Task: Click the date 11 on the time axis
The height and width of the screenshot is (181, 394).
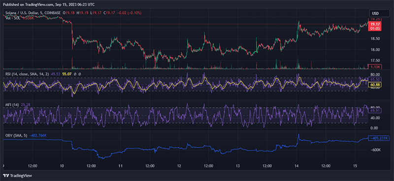Action: (120, 166)
